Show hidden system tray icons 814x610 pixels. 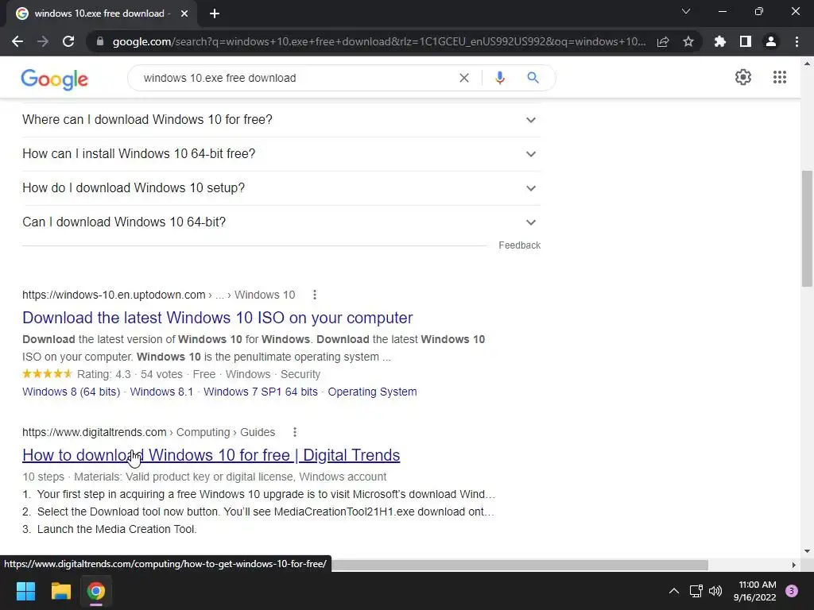[x=674, y=591]
